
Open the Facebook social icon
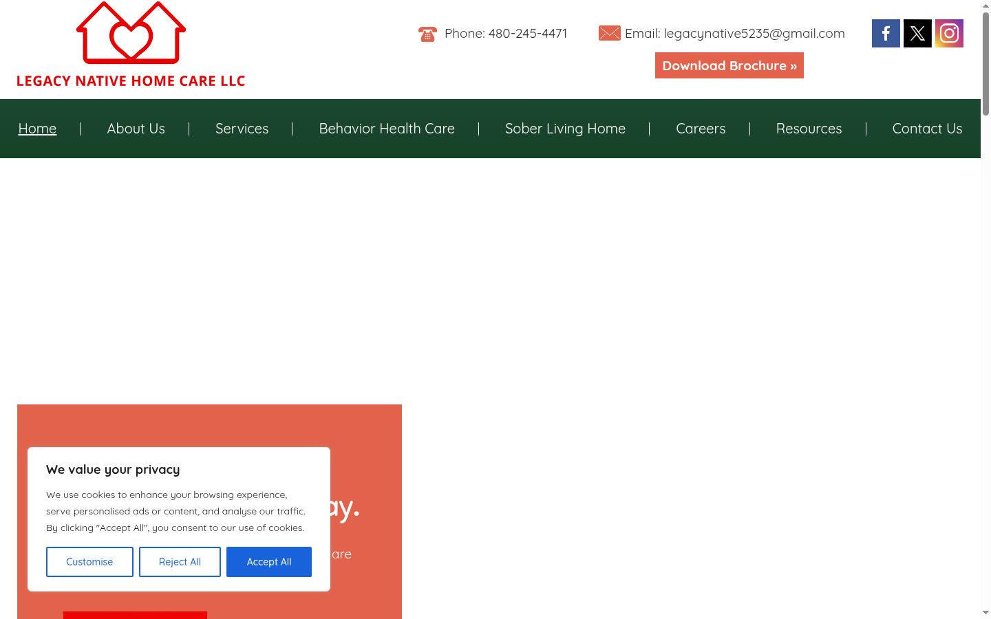coord(886,33)
